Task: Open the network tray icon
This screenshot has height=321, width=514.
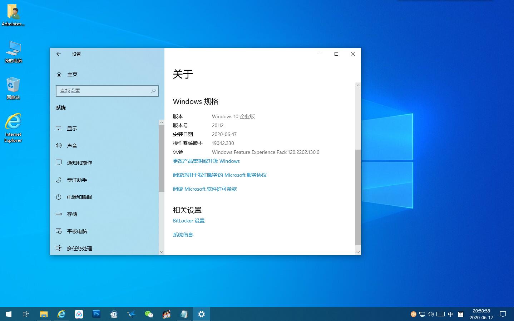Action: coord(422,314)
